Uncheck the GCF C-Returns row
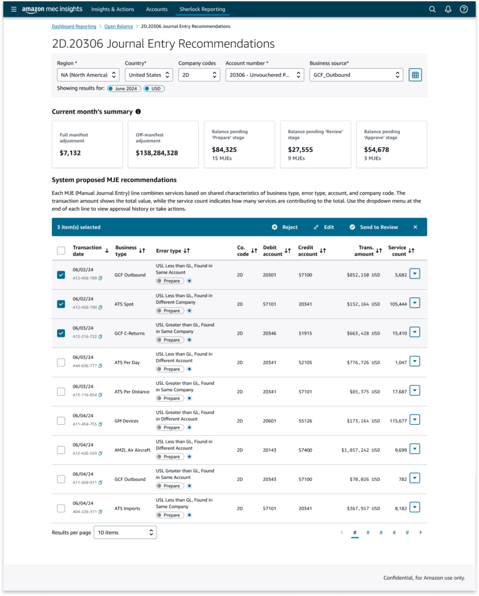 tap(61, 334)
